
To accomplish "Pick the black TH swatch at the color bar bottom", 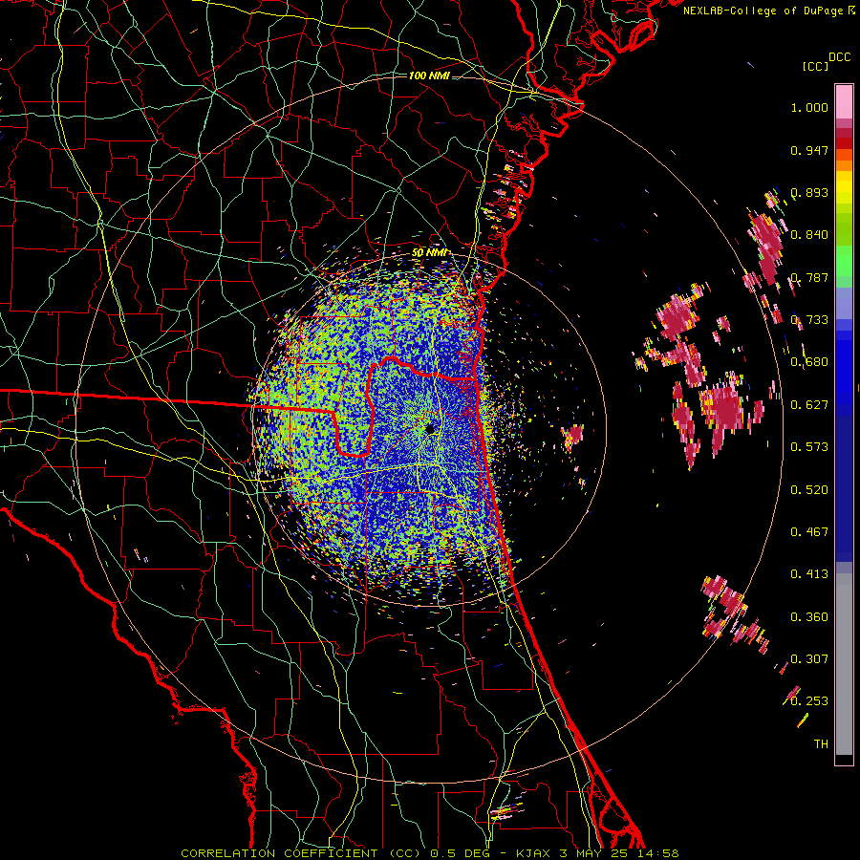I will click(x=844, y=760).
